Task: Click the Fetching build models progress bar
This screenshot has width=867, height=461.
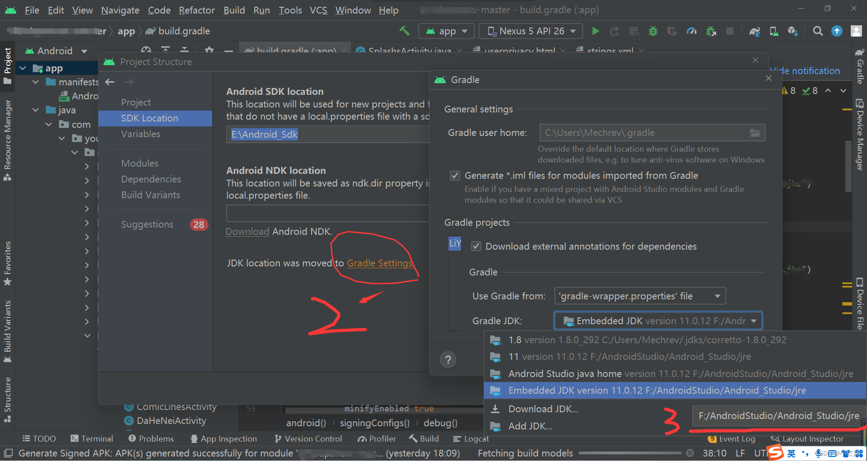Action: click(x=630, y=453)
